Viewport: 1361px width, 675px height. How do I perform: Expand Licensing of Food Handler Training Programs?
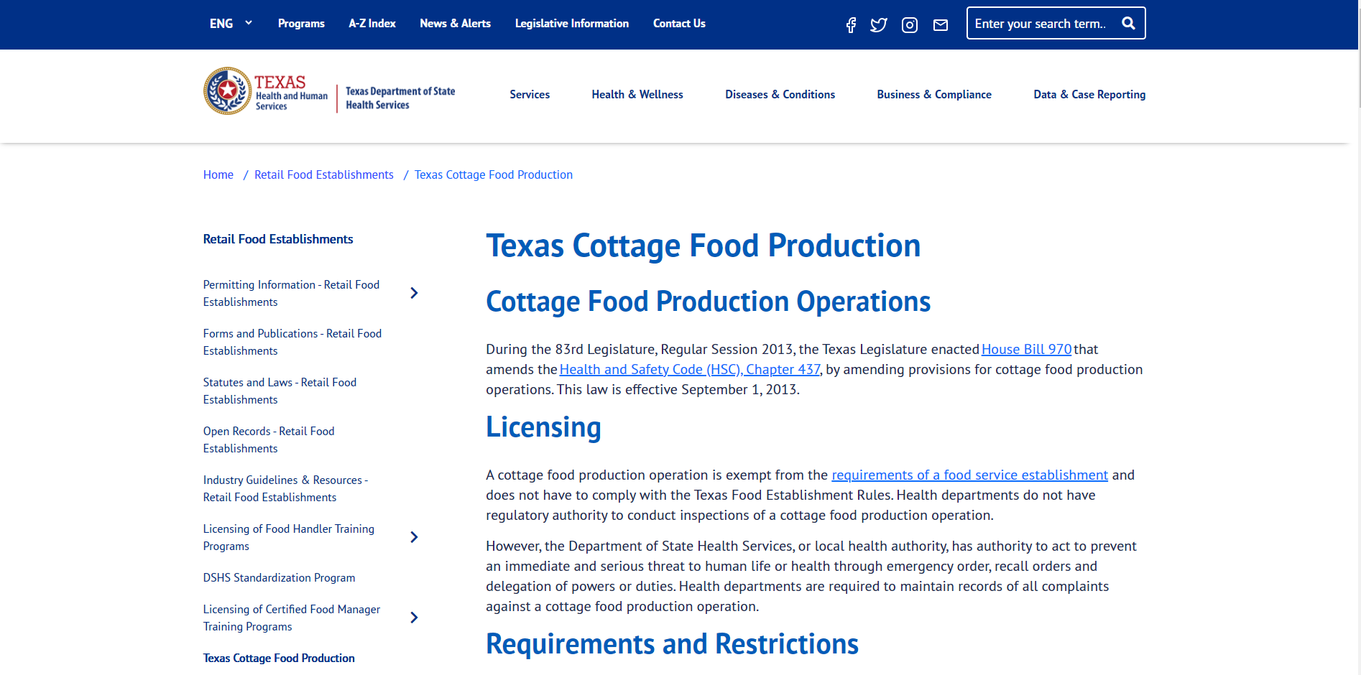414,536
